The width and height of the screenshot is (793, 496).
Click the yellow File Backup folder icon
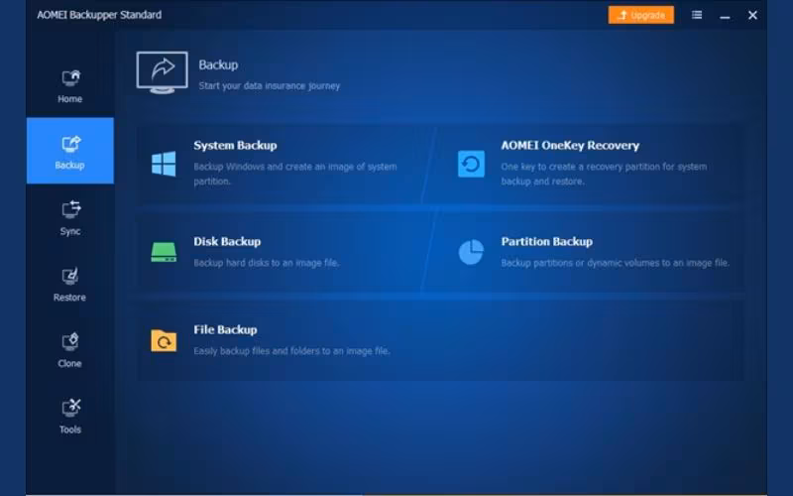click(164, 340)
